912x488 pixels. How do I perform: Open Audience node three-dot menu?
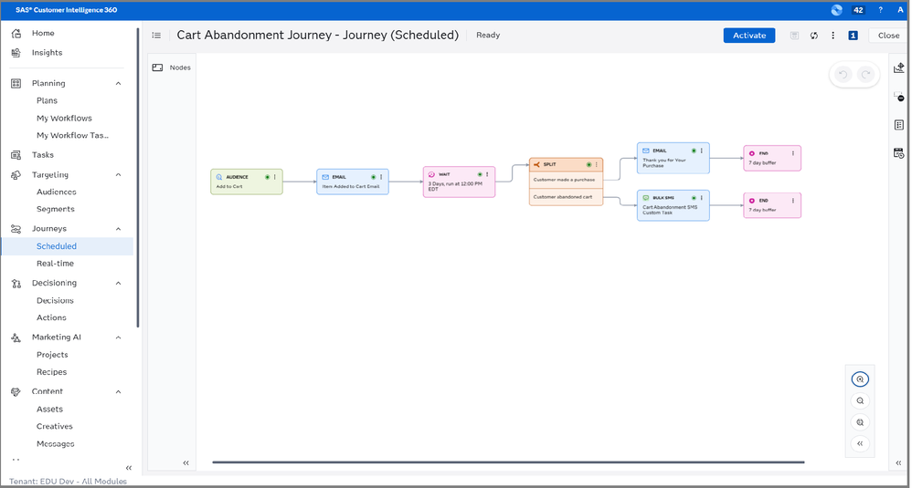274,177
